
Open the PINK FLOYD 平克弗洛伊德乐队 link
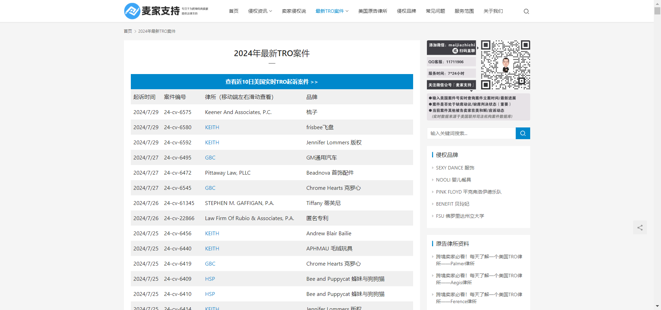[x=469, y=192]
